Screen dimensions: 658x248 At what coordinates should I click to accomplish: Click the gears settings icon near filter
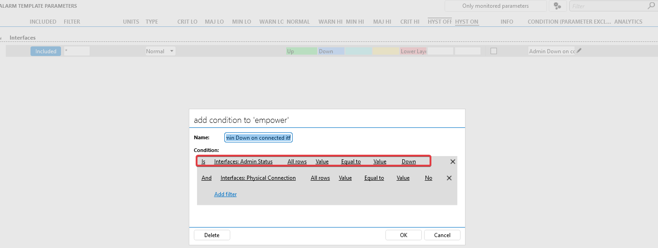(x=557, y=6)
